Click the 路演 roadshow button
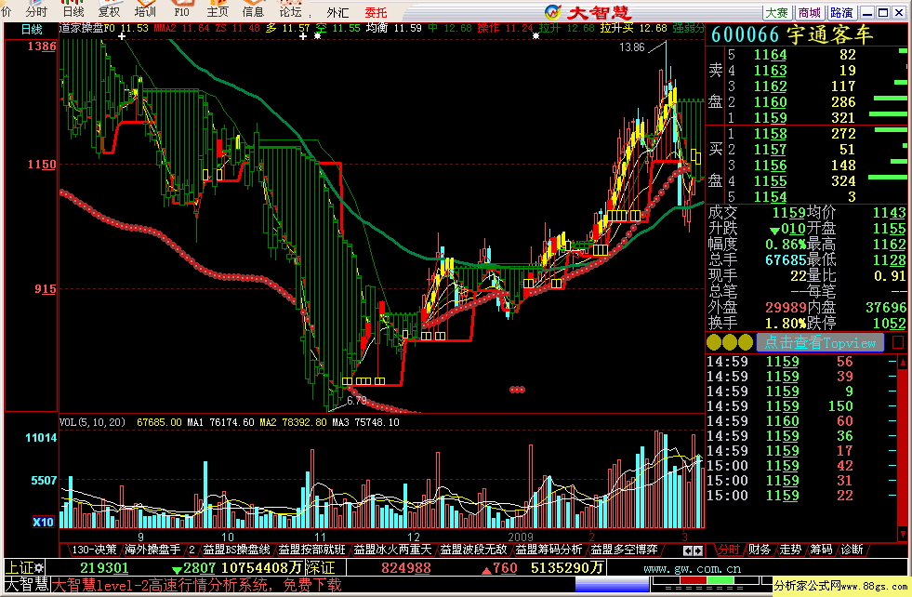 pyautogui.click(x=841, y=13)
